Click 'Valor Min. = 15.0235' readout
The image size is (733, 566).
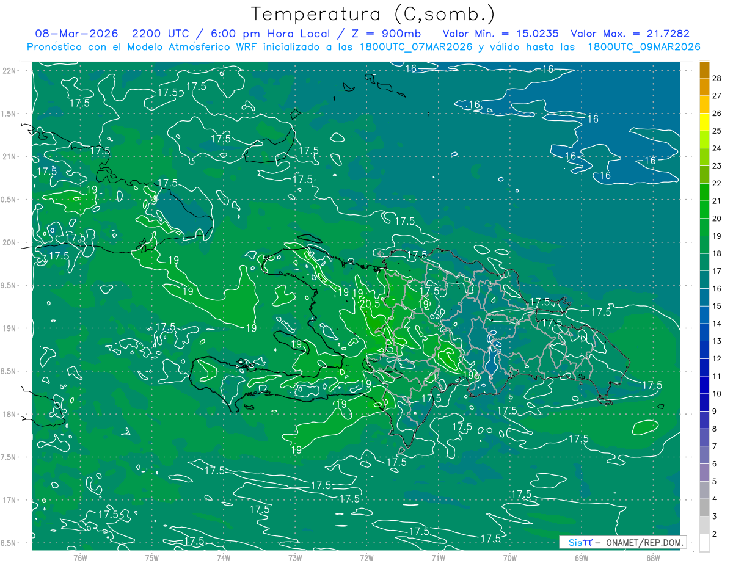501,34
